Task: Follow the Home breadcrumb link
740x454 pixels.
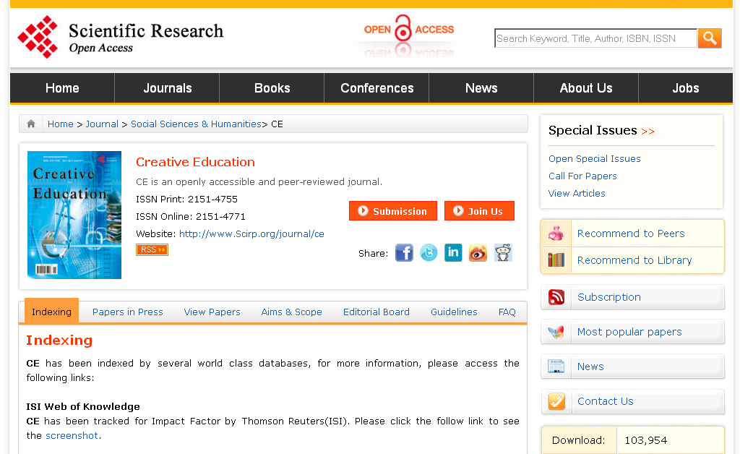Action: 61,124
